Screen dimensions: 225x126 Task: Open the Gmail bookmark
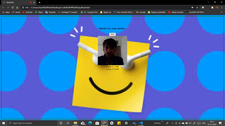click(16, 12)
